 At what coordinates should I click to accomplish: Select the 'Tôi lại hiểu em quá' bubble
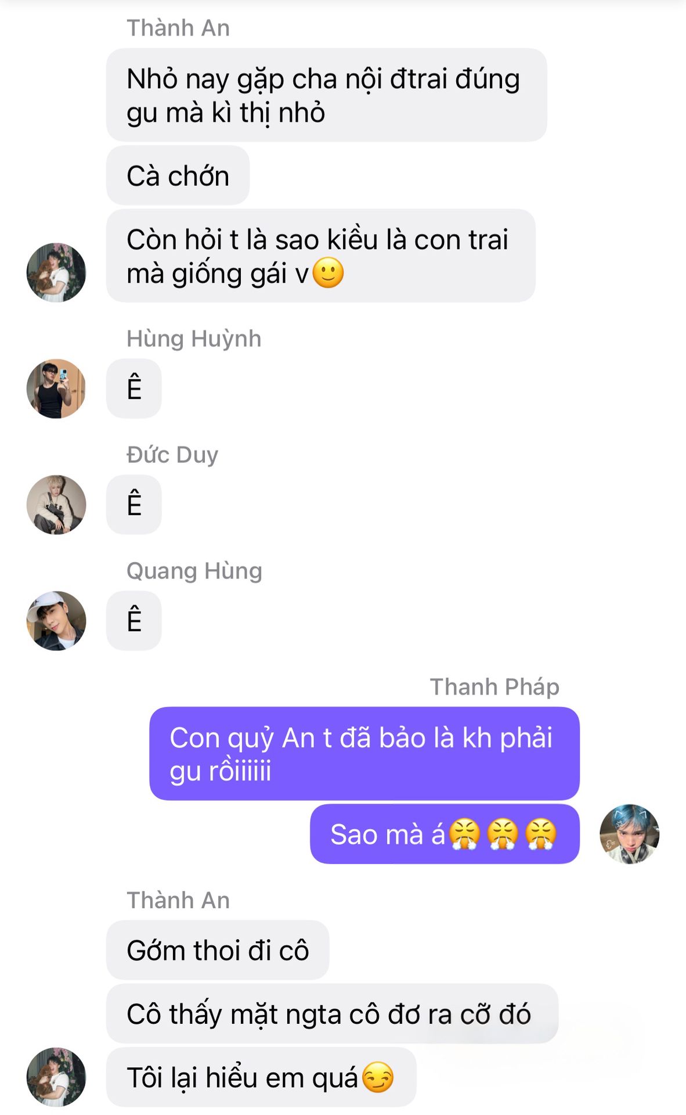coord(261,1077)
